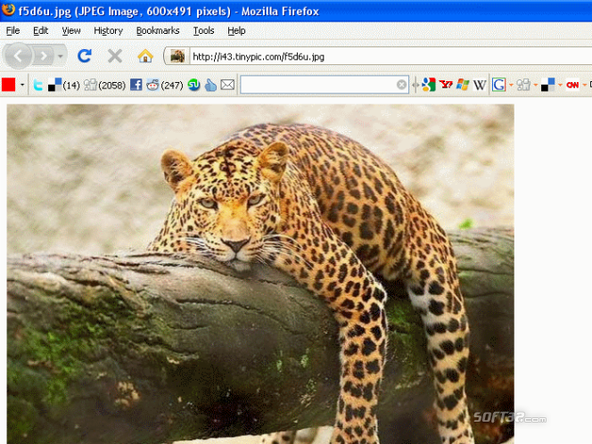
Task: Click the Reddit alien icon with (247)
Action: tap(165, 85)
